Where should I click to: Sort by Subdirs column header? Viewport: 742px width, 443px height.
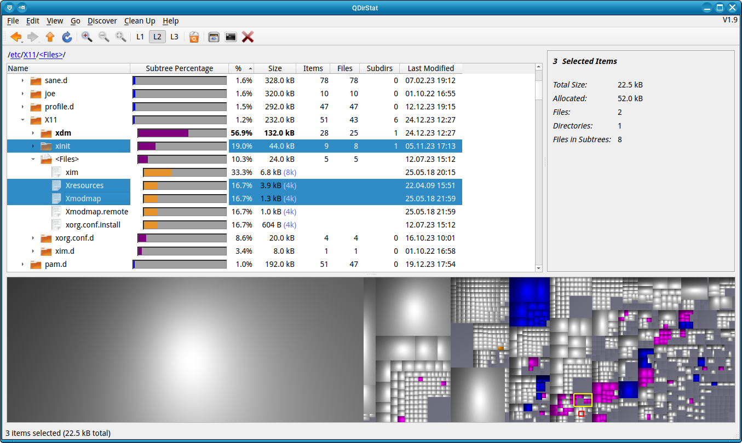[x=379, y=68]
